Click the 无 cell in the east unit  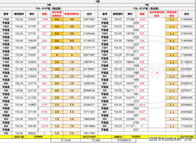[157, 73]
